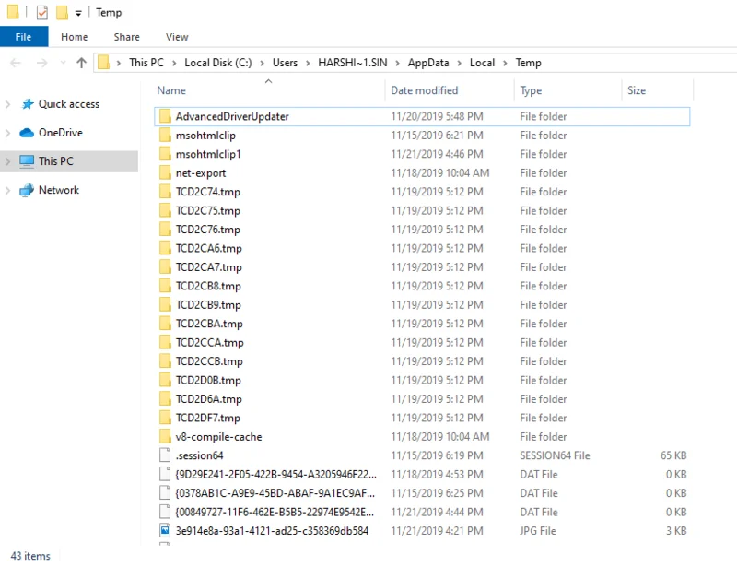Switch to the Share ribbon tab
This screenshot has height=567, width=737.
click(x=126, y=37)
